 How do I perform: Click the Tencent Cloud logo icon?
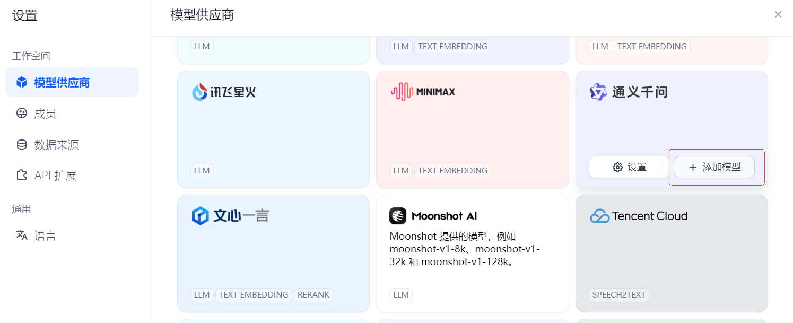point(599,216)
